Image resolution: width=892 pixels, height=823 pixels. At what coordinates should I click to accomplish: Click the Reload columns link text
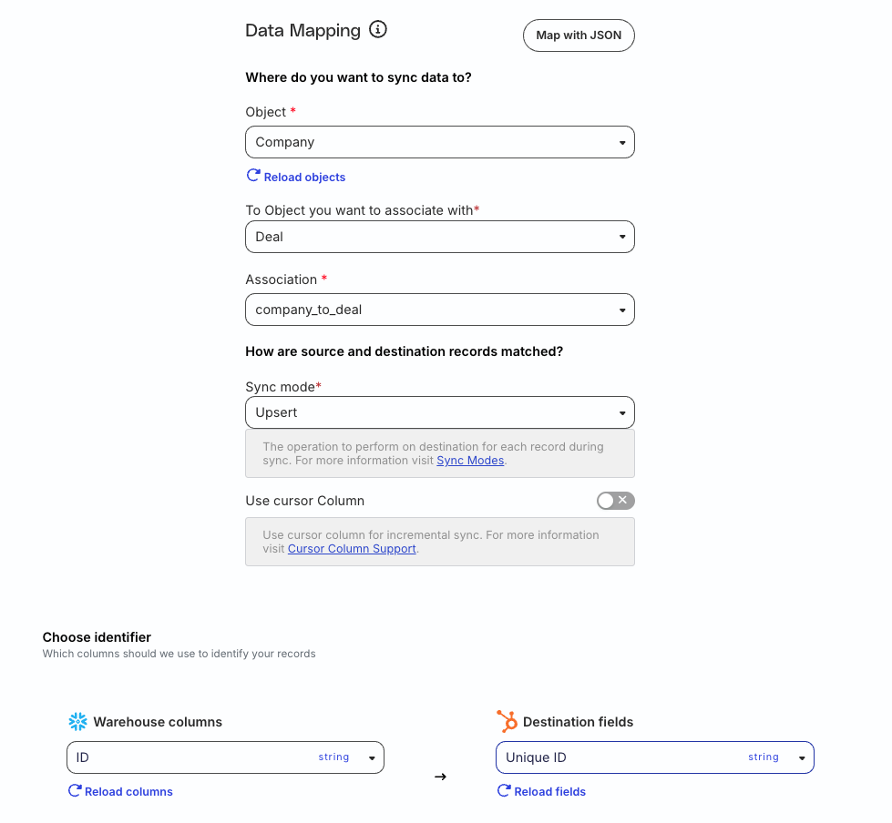tap(128, 792)
